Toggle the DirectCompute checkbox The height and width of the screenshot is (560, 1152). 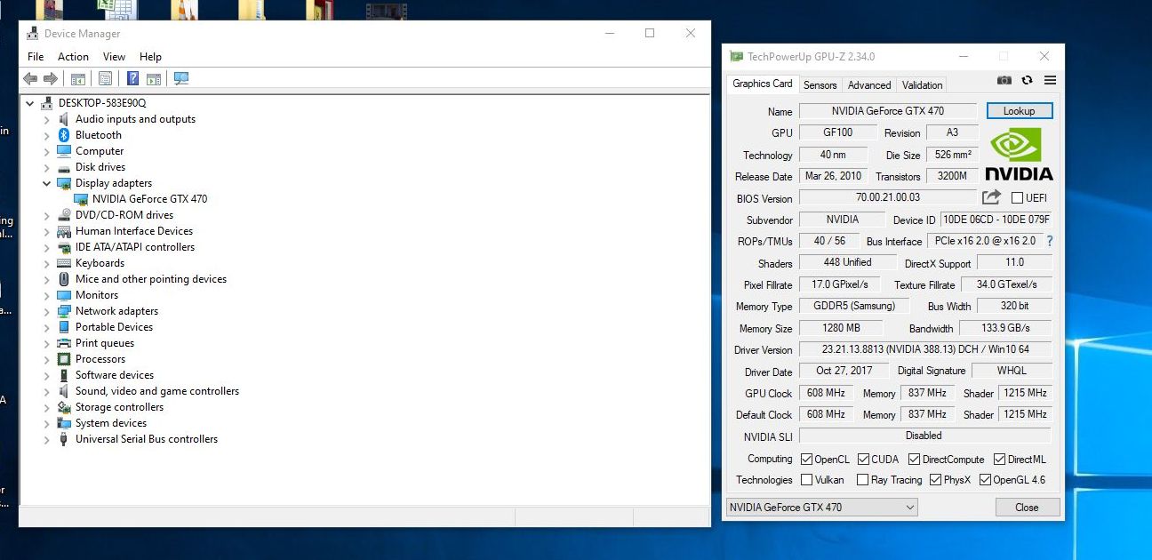pyautogui.click(x=915, y=460)
